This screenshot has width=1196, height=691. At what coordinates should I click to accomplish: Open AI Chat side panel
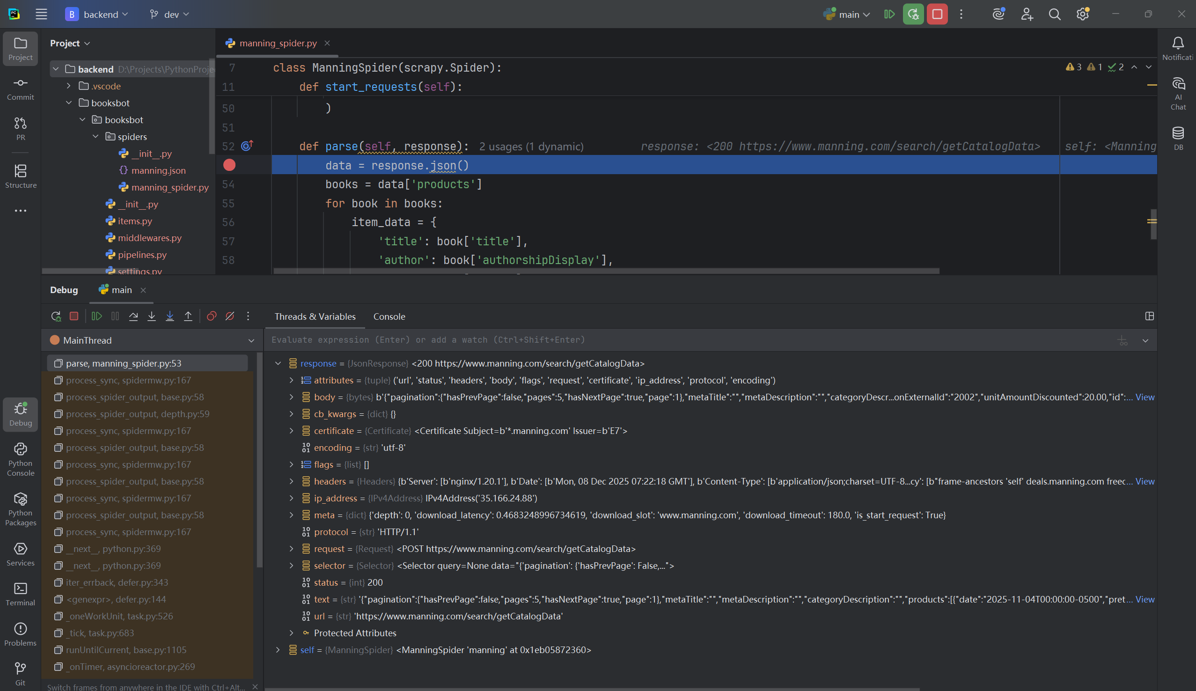point(1178,94)
